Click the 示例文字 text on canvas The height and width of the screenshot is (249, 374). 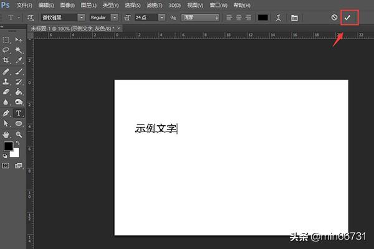156,128
